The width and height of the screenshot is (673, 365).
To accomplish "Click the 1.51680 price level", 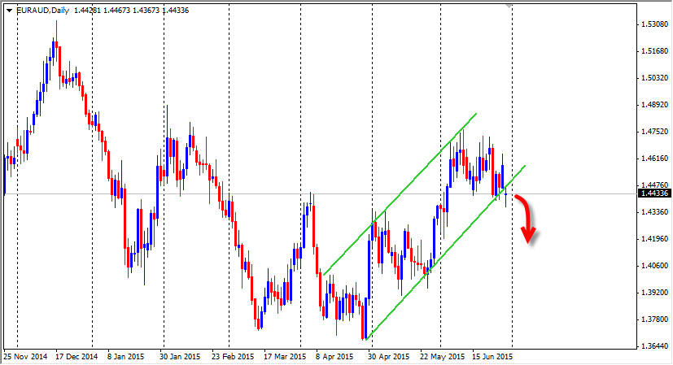I will coord(654,51).
